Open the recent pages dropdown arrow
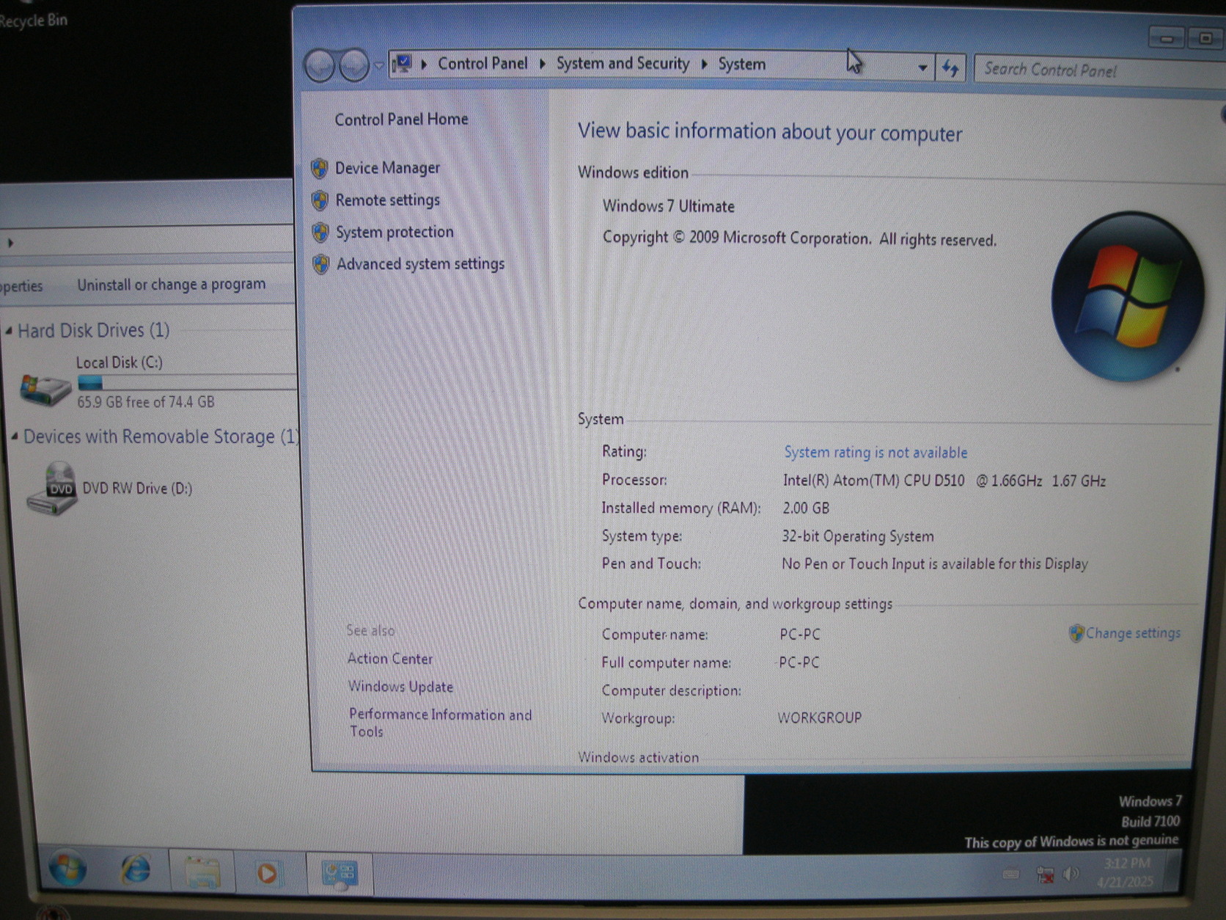The width and height of the screenshot is (1226, 920). 378,65
